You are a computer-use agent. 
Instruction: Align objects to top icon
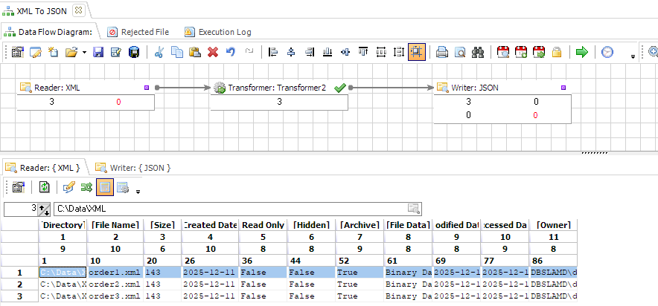[x=363, y=52]
